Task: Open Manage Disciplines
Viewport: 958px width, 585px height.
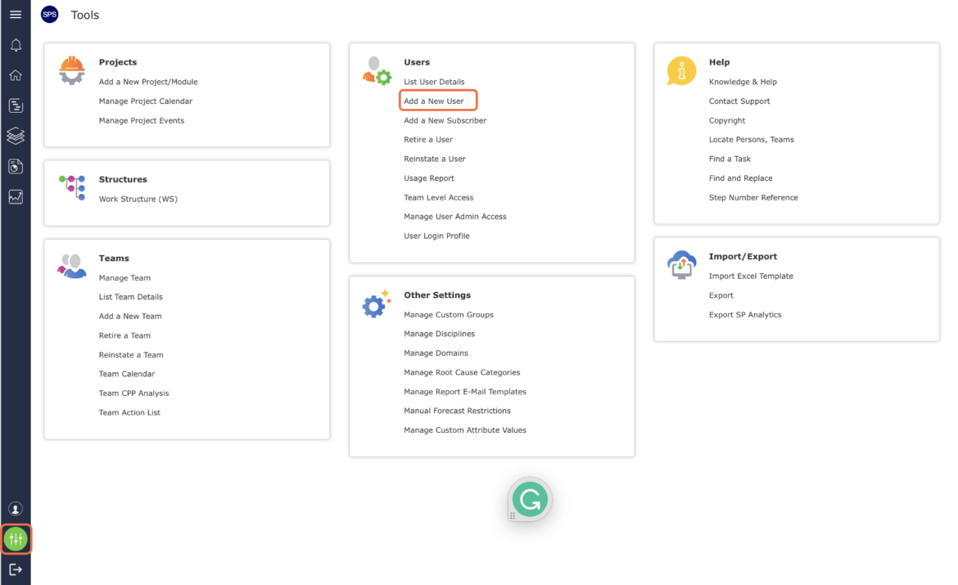Action: (439, 334)
